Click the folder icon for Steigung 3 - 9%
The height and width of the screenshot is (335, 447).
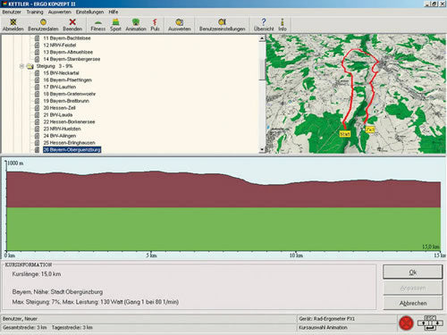(x=30, y=66)
